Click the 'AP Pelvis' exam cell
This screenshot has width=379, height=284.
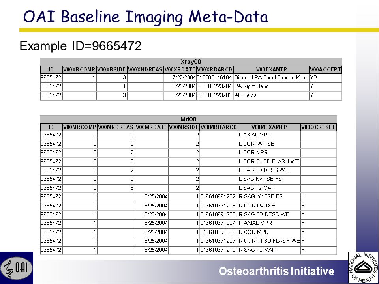click(x=272, y=95)
